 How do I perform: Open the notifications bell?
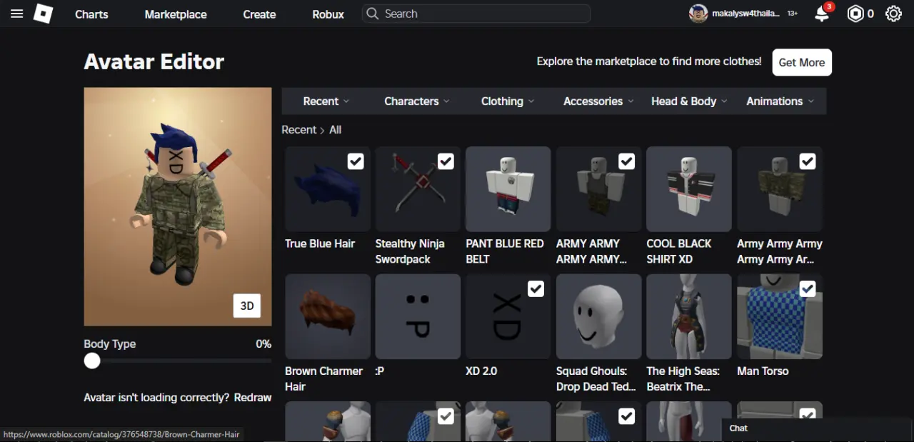[x=822, y=14]
